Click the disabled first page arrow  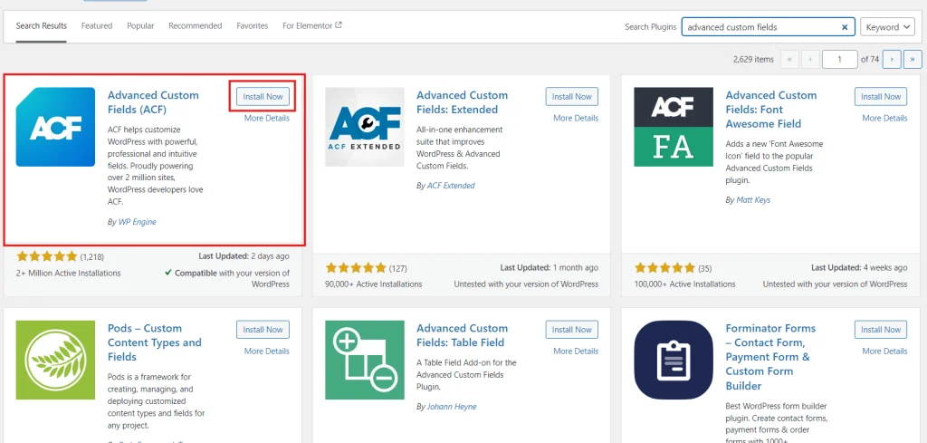tap(789, 59)
